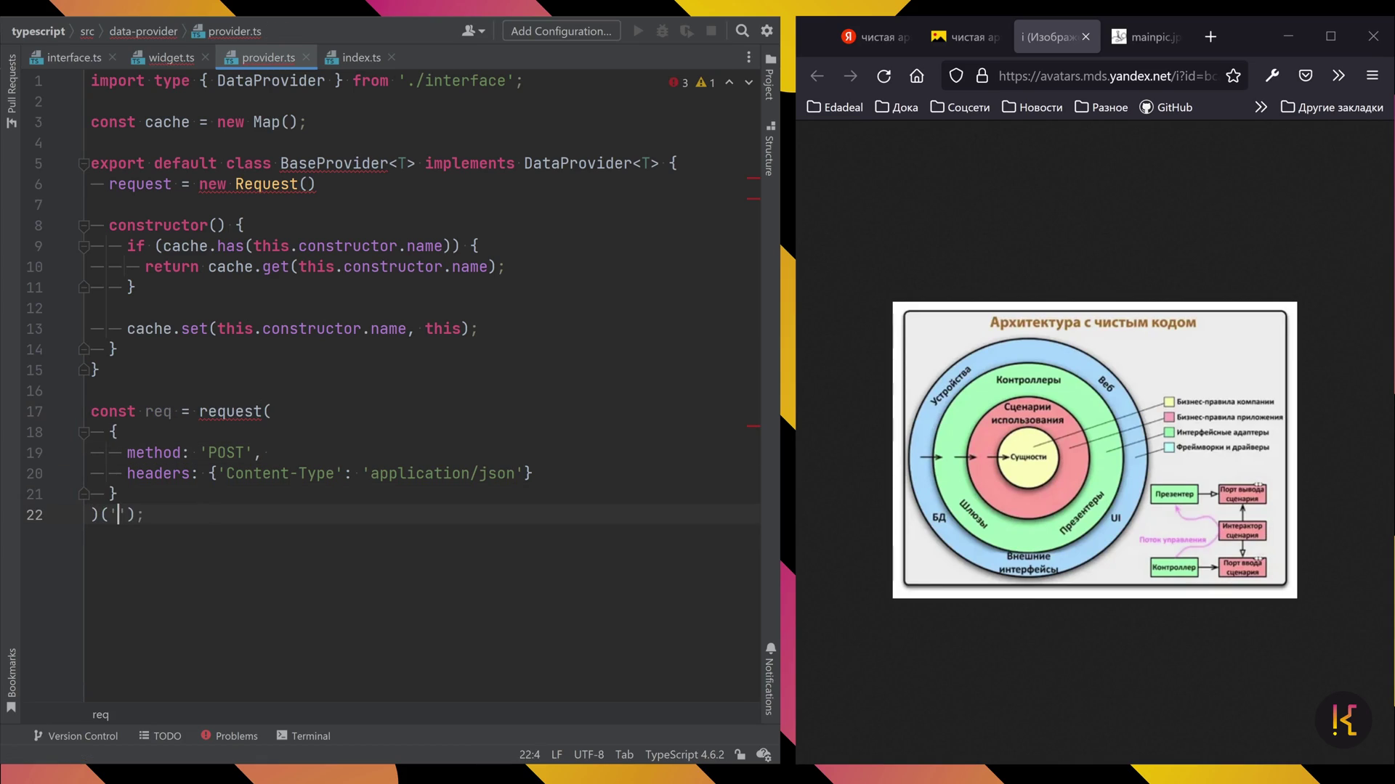Open Pocket save icon in browser toolbar
This screenshot has width=1395, height=784.
point(1306,75)
